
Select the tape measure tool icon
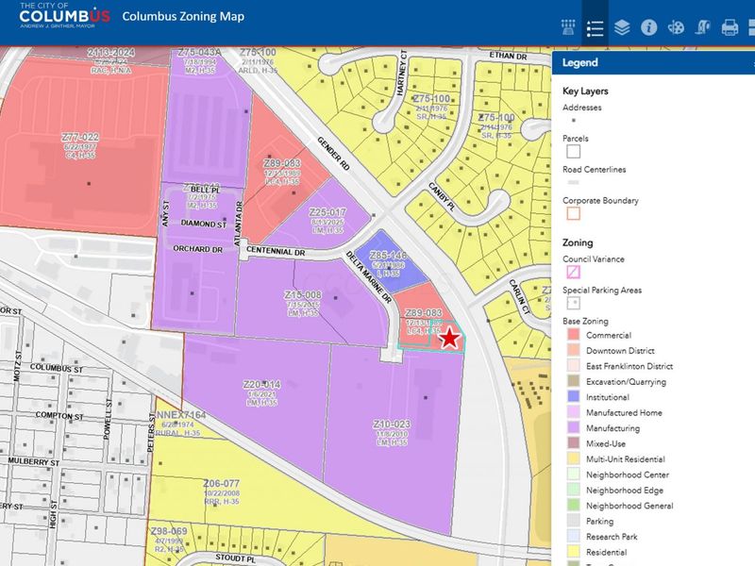(702, 27)
